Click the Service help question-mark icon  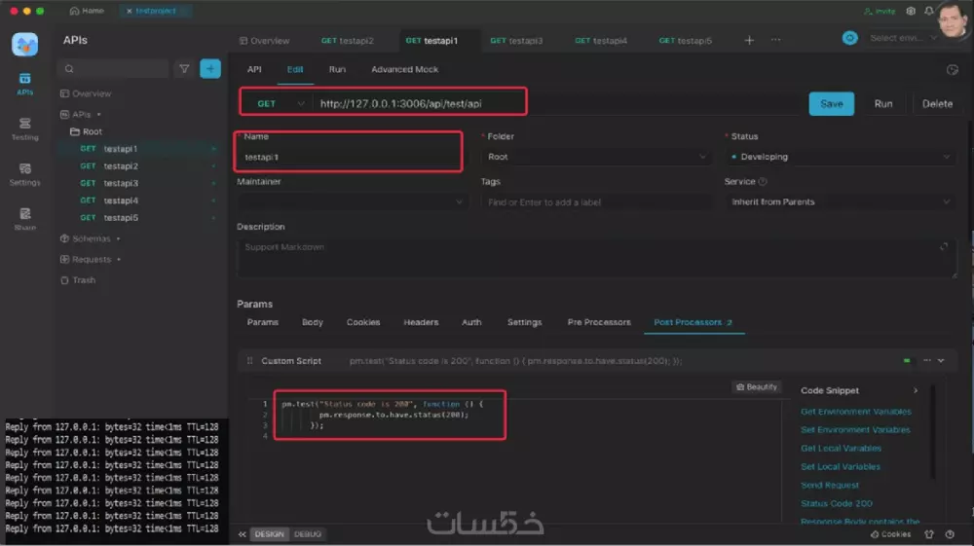(x=763, y=182)
